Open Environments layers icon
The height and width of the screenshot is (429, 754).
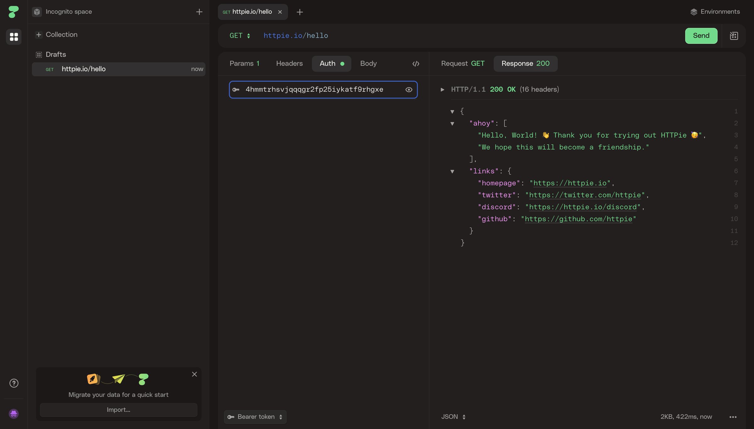click(694, 12)
